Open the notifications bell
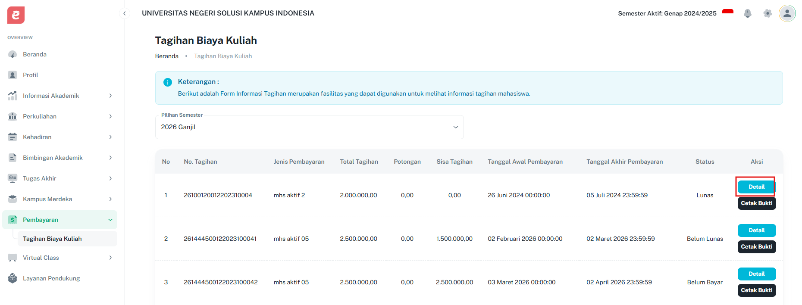The width and height of the screenshot is (802, 305). [x=748, y=13]
